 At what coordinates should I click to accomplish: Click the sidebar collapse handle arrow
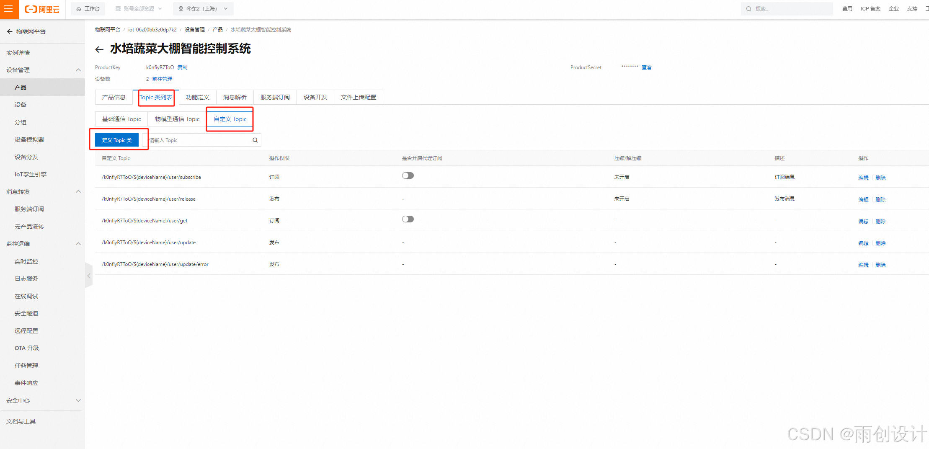(89, 276)
